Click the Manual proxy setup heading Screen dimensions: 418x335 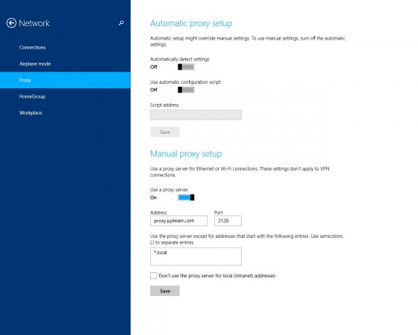pos(186,154)
